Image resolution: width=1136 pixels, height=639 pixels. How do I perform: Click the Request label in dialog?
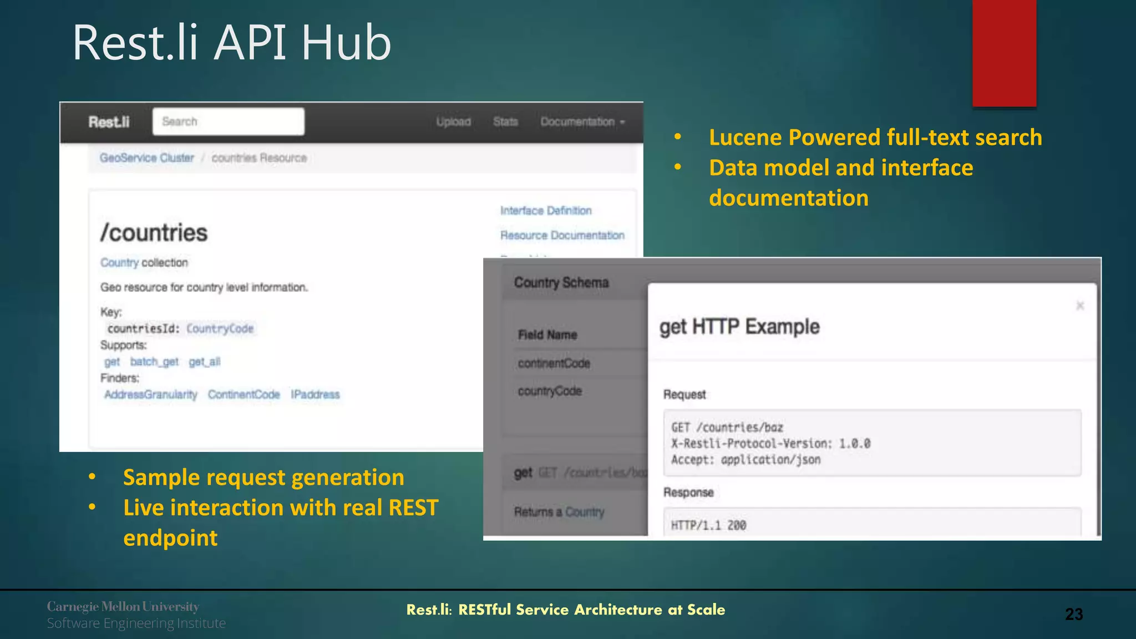[x=684, y=394]
